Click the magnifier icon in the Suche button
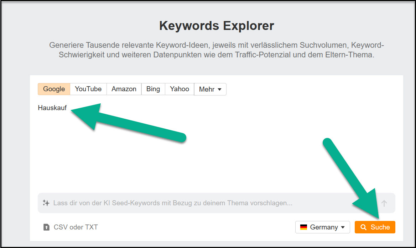Screen dimensions: 416x248 click(364, 227)
